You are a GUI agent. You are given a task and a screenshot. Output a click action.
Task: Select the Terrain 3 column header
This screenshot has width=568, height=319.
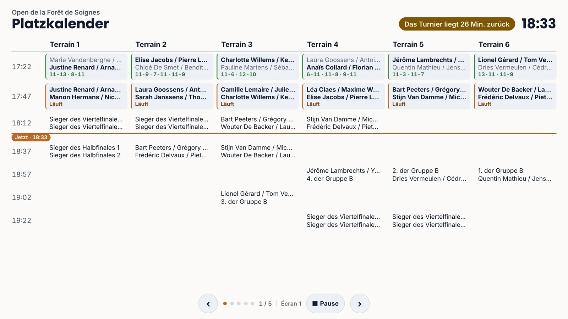point(237,44)
